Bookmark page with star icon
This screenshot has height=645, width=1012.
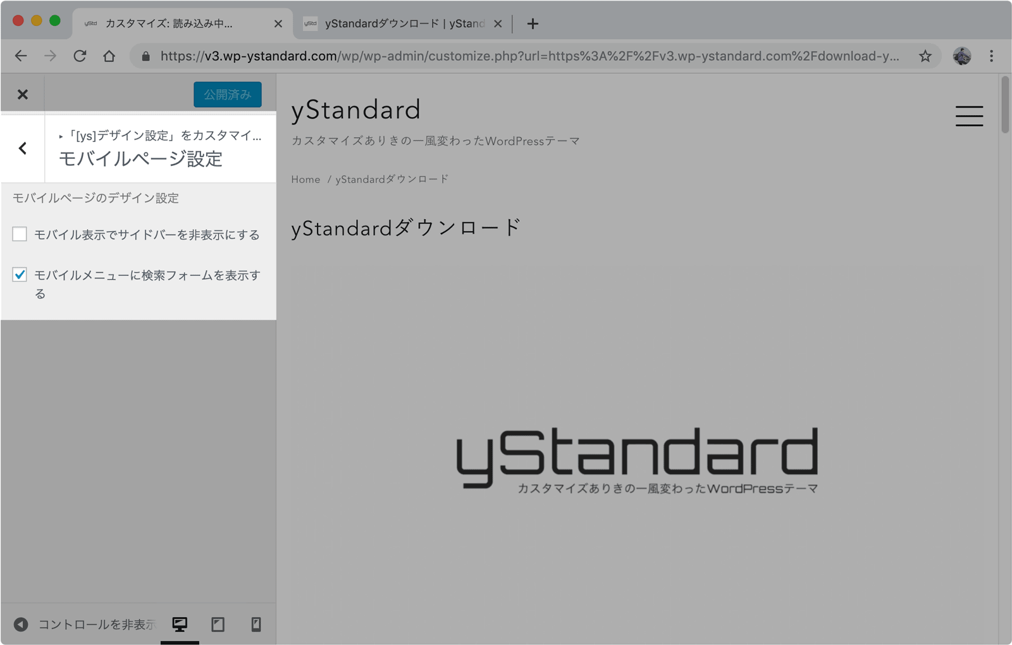[x=925, y=56]
